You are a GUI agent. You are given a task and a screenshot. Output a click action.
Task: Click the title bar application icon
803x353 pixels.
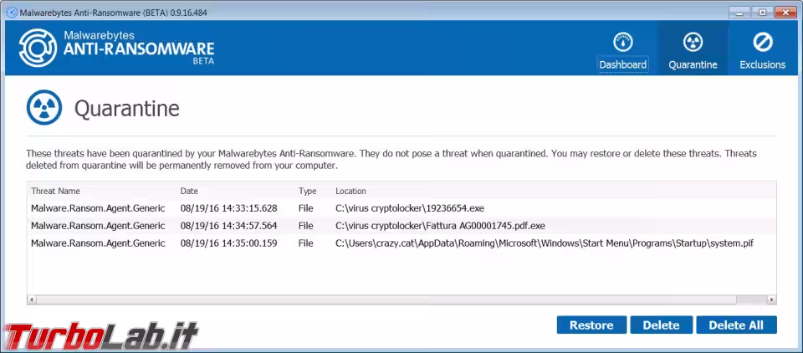(11, 13)
